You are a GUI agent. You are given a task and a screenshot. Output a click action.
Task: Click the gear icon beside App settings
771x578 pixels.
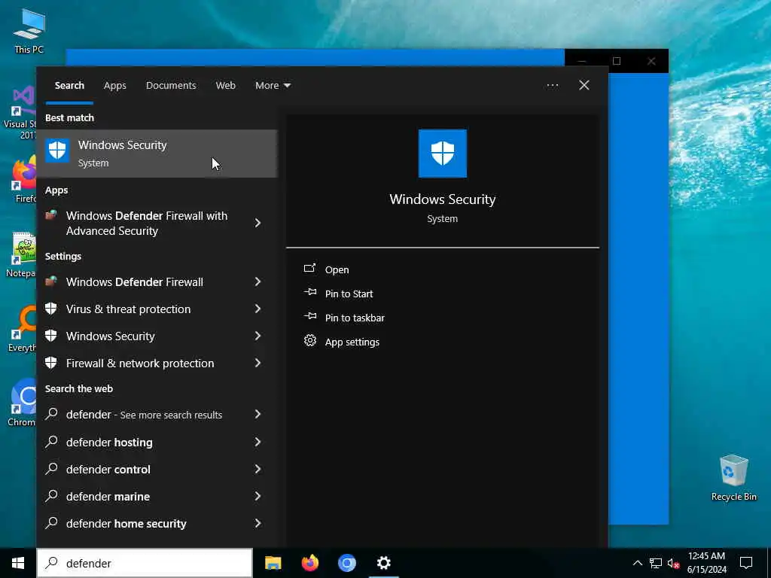click(309, 340)
